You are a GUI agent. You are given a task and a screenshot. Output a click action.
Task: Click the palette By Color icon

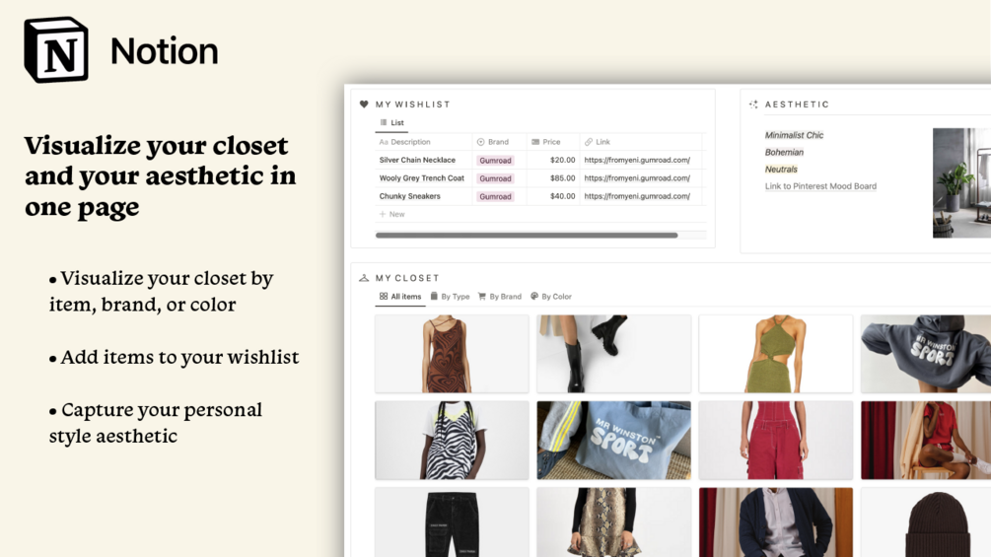click(534, 296)
